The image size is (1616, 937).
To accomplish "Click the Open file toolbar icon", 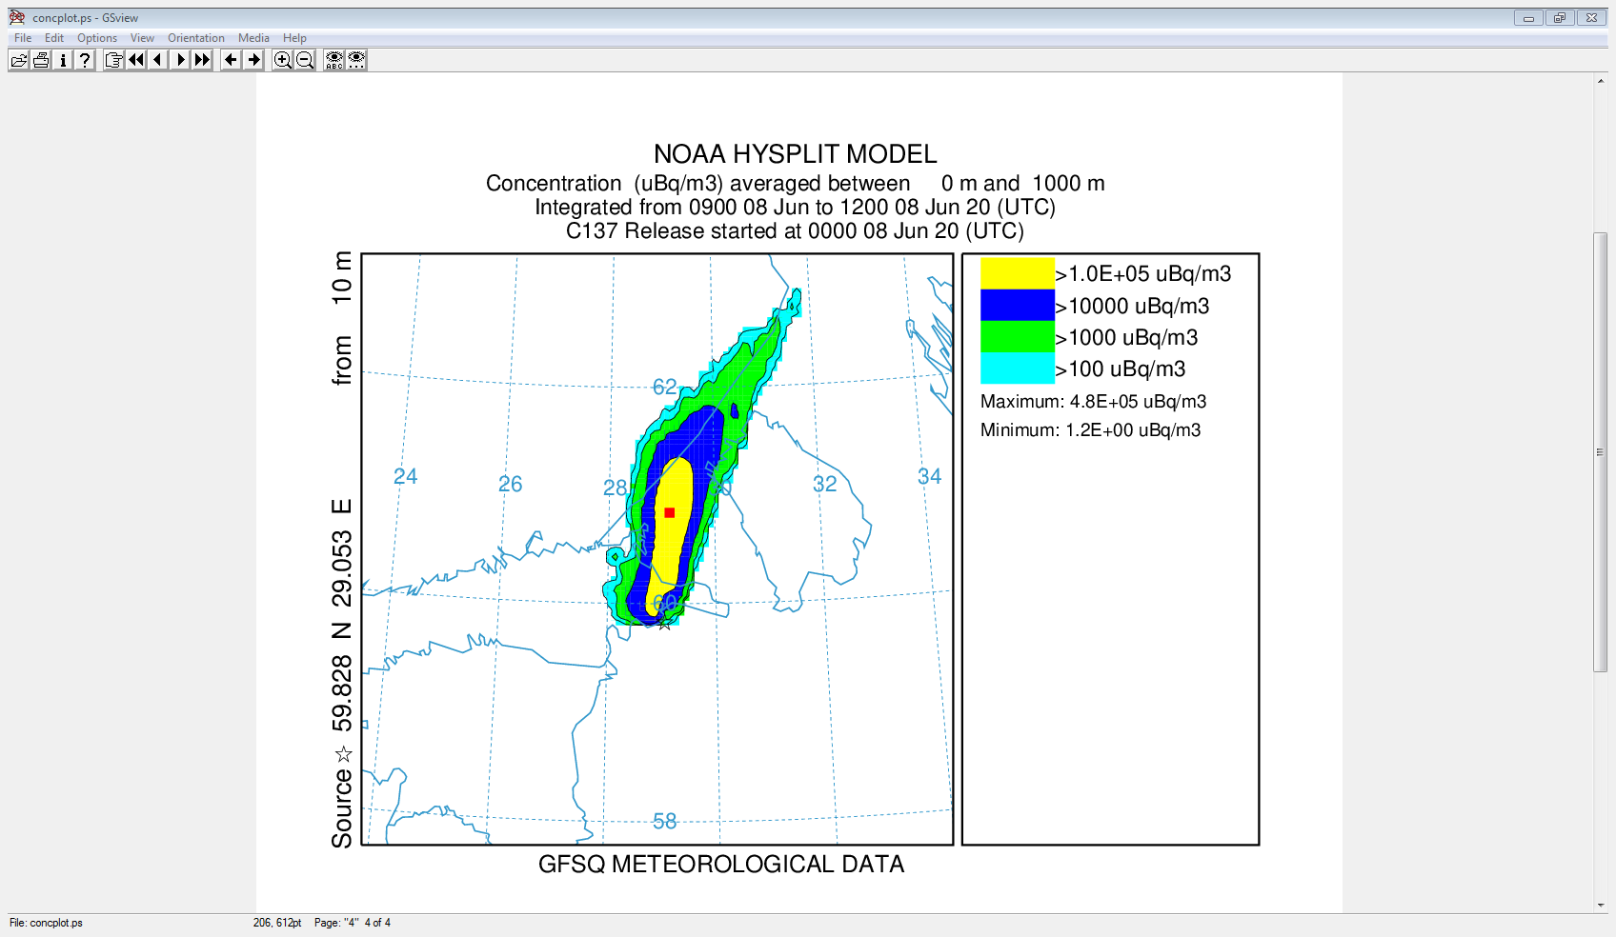I will click(19, 60).
